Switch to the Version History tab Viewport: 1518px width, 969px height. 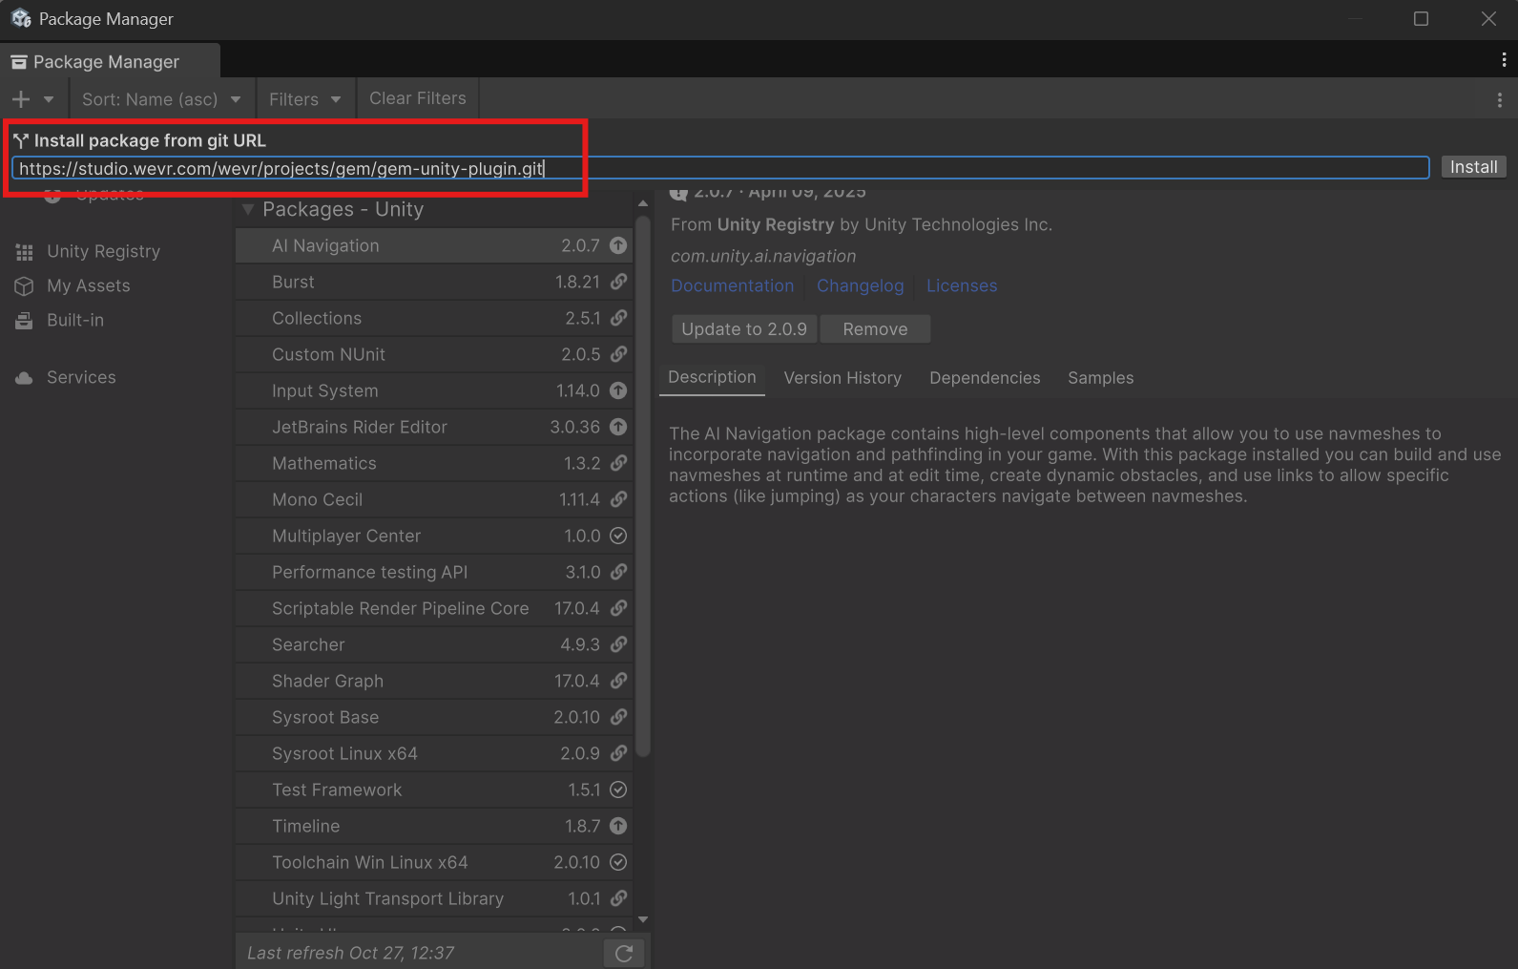tap(842, 378)
